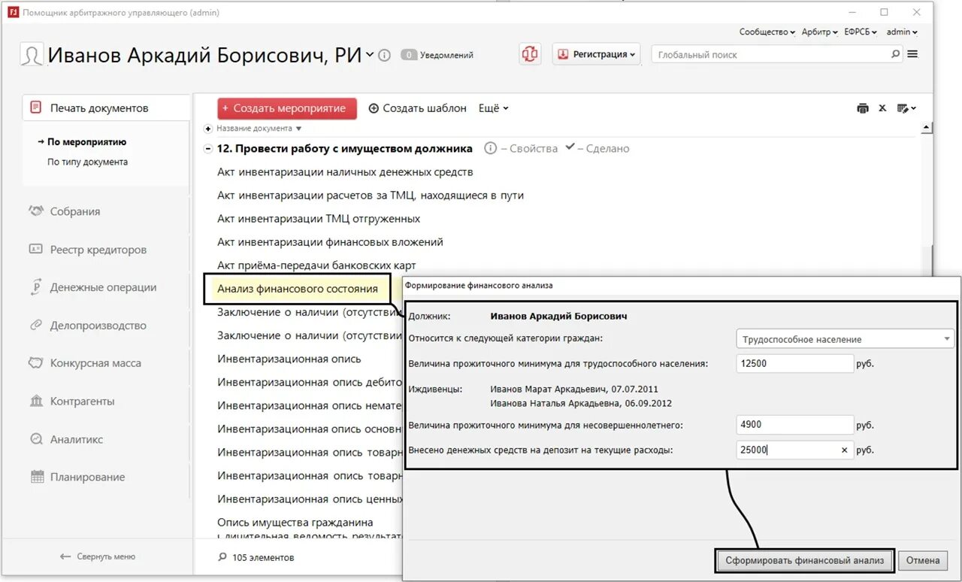Select По мероприятию view
This screenshot has height=582, width=962.
coord(86,142)
